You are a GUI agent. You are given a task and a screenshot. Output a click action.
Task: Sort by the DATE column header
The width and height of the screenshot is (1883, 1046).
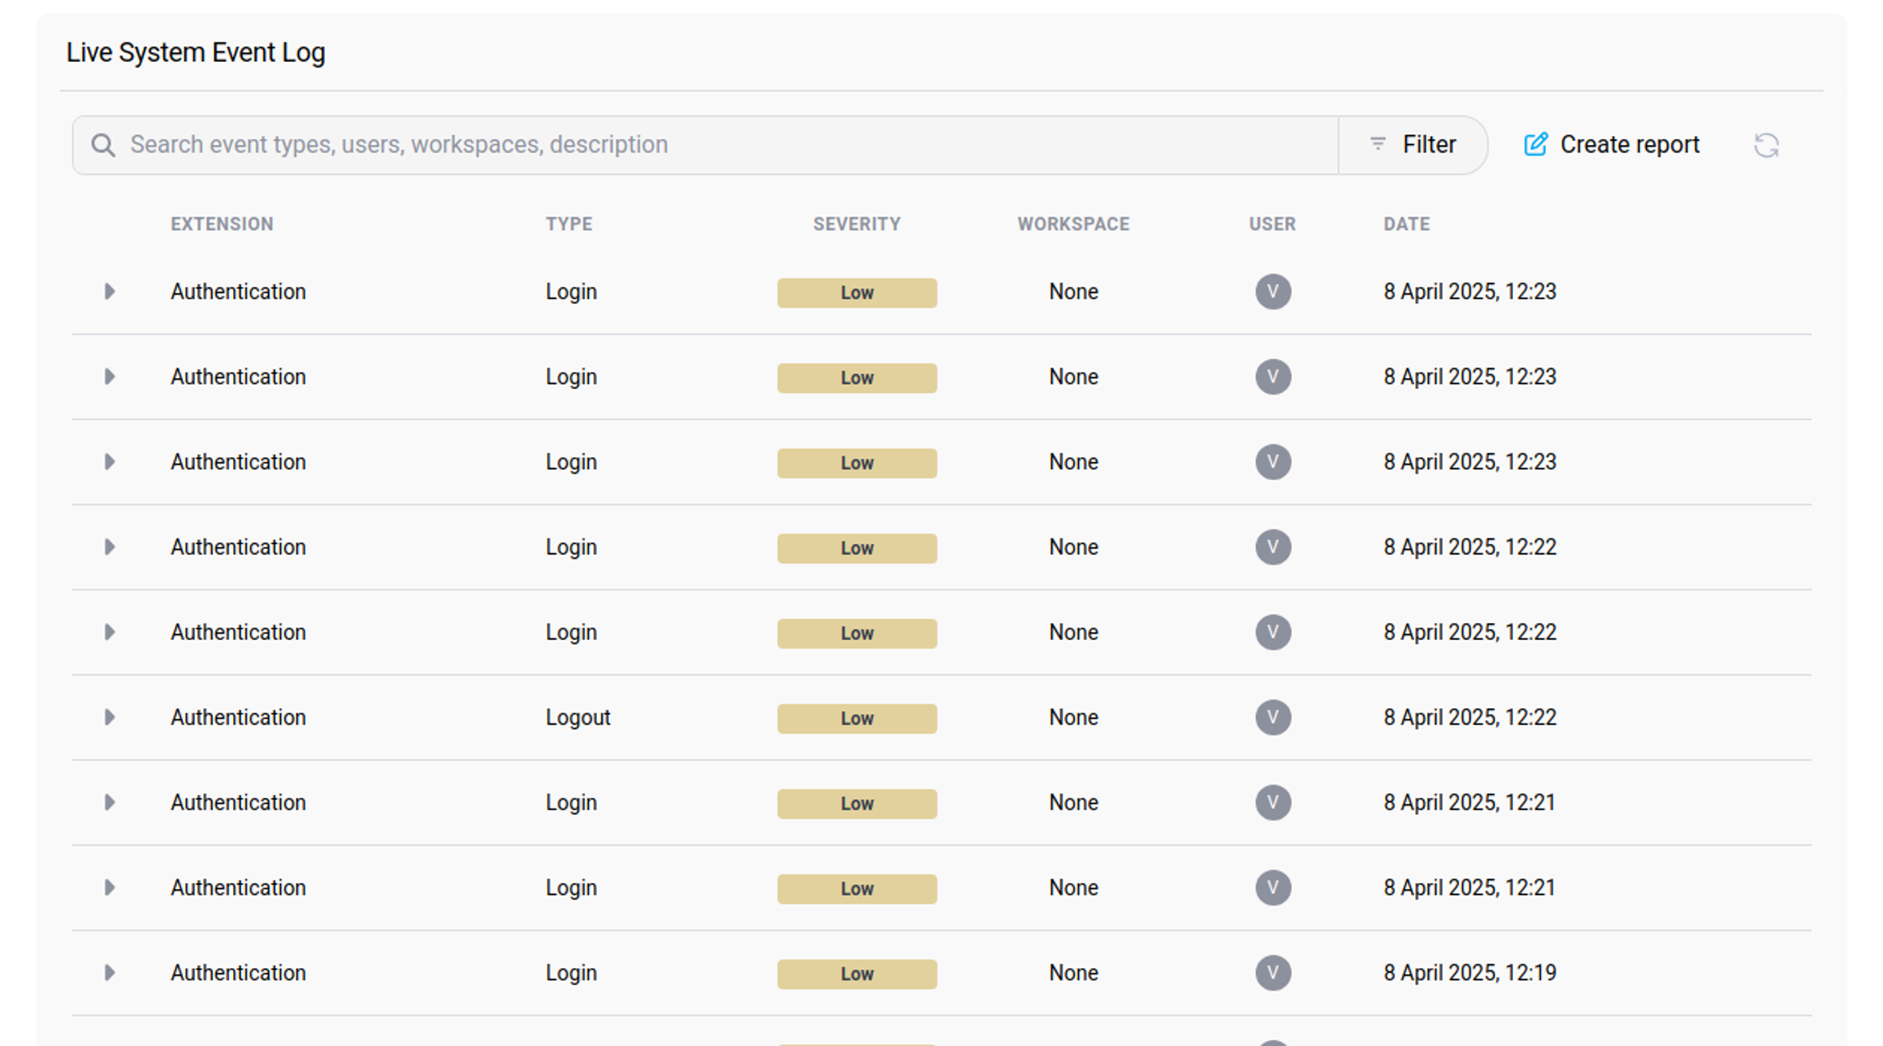click(x=1406, y=224)
